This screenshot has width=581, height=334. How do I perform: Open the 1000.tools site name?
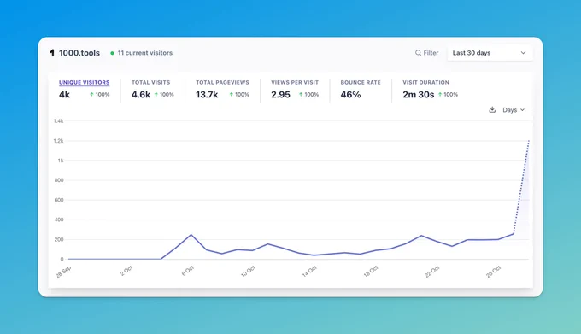[79, 53]
